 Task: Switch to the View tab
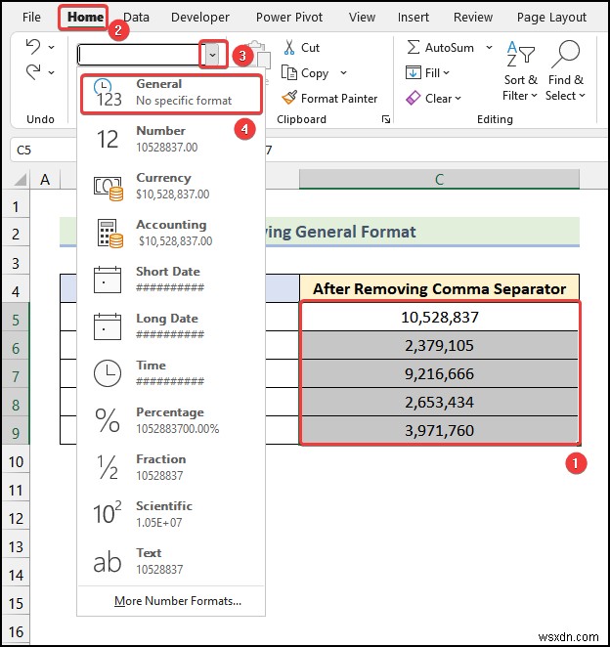[362, 17]
